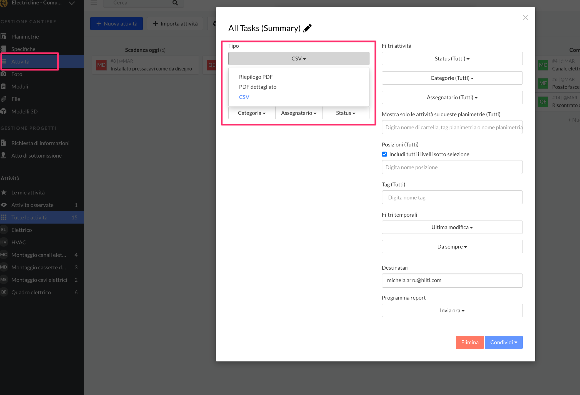The image size is (580, 395).
Task: Expand the Status (Tutti) filter dropdown
Action: pyautogui.click(x=452, y=59)
